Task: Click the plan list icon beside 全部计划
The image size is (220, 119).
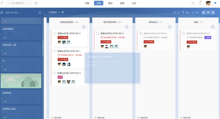Action: point(2,12)
